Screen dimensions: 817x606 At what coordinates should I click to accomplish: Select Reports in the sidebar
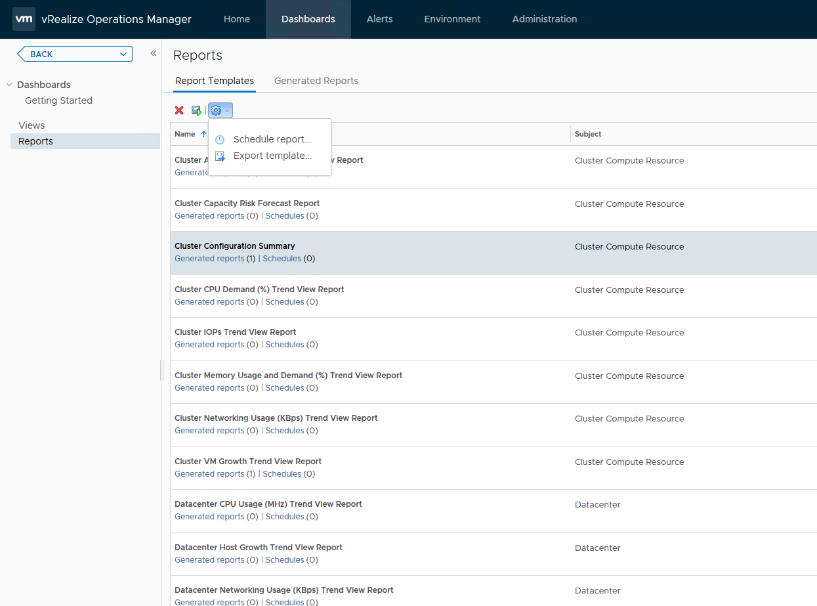coord(85,141)
